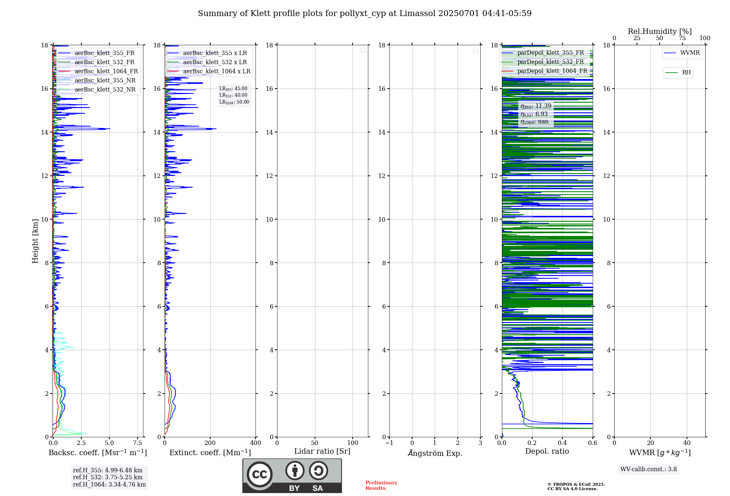Click the 400 tick on extinction axis

tap(255, 443)
